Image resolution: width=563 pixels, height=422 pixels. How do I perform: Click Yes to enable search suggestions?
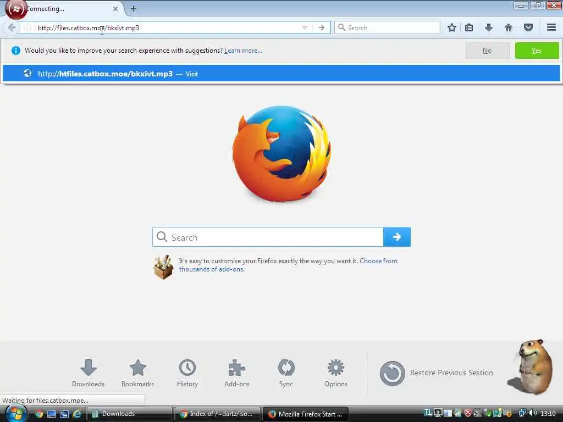tap(537, 51)
